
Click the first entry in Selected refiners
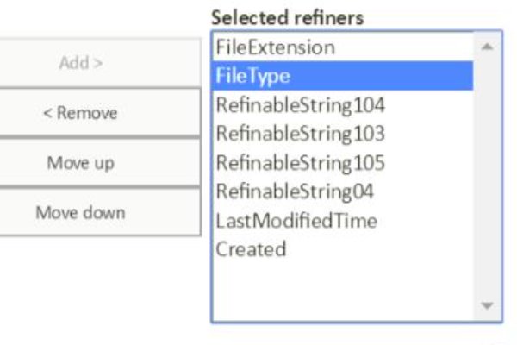(275, 47)
